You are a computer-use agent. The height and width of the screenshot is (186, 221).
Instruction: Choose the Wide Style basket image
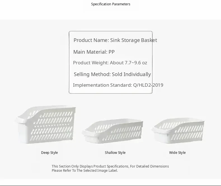tap(178, 130)
